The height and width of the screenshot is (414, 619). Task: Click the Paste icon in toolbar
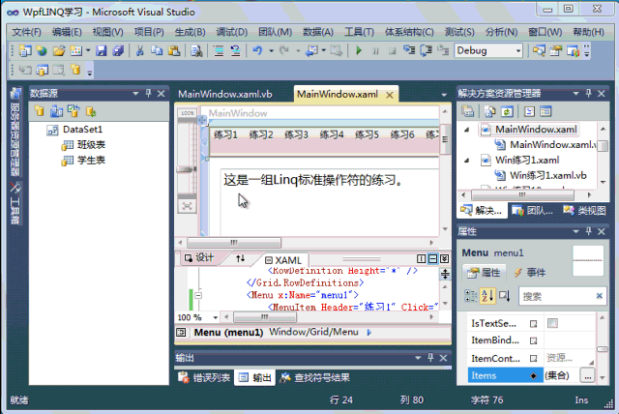coord(174,50)
